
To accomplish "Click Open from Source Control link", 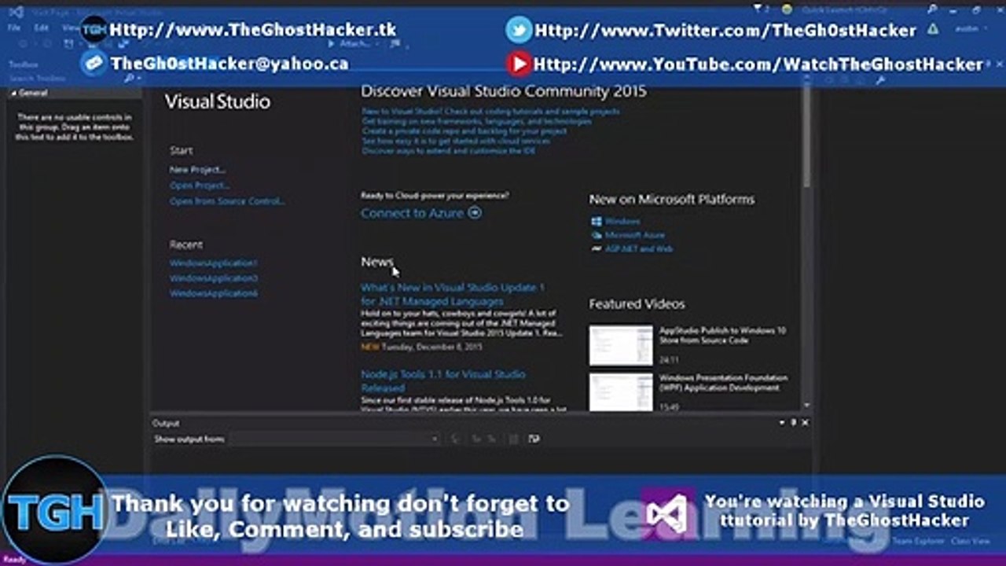I will coord(227,201).
